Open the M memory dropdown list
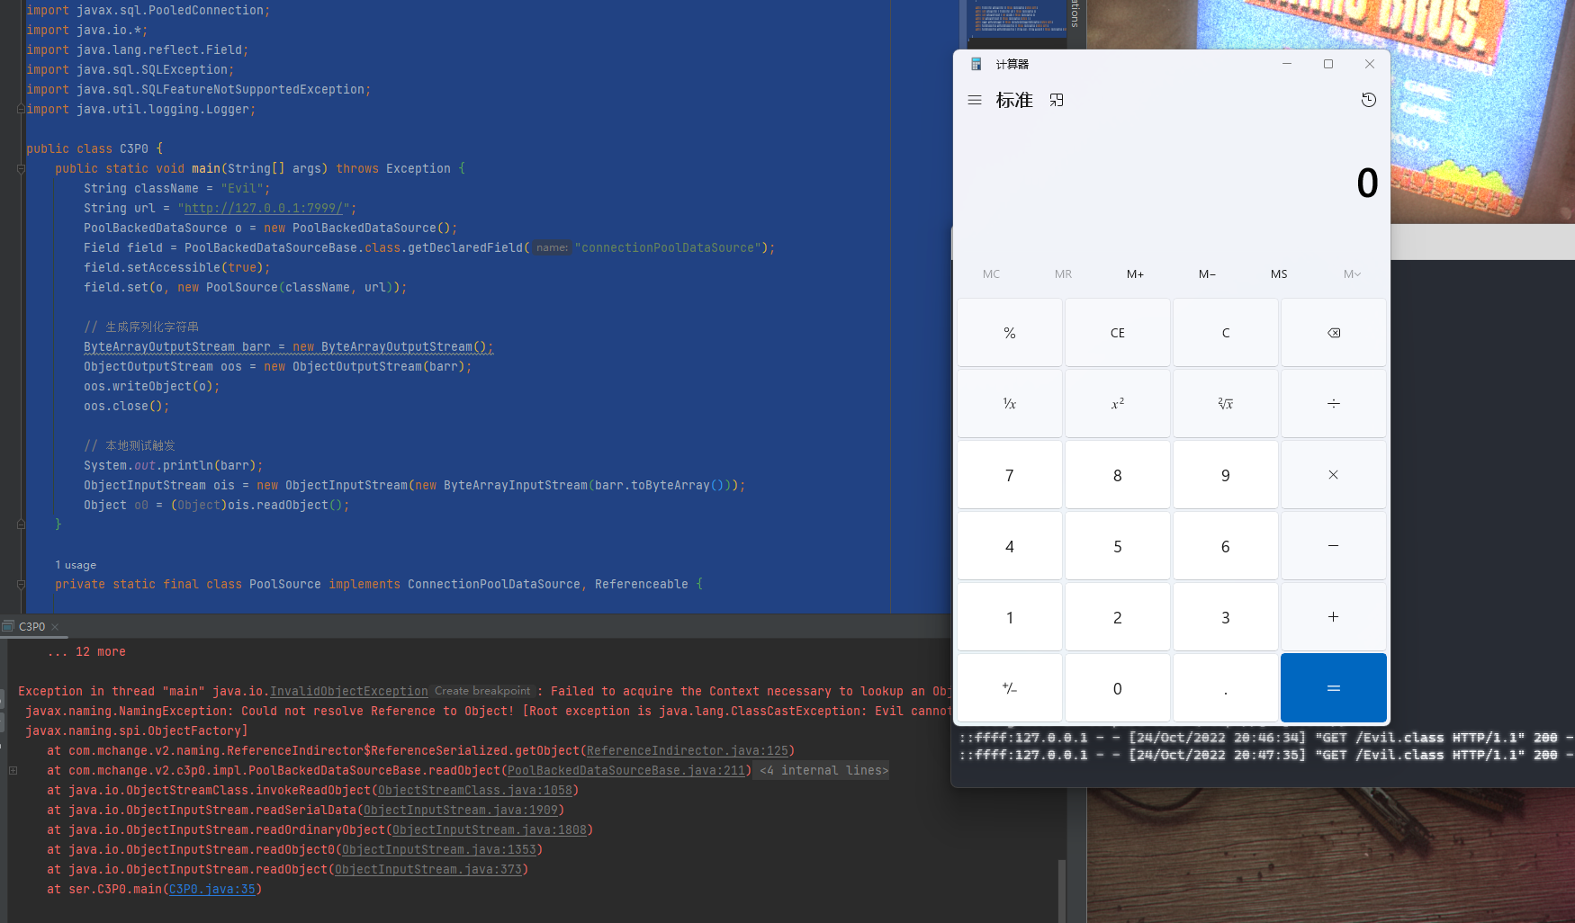1575x923 pixels. (x=1352, y=274)
